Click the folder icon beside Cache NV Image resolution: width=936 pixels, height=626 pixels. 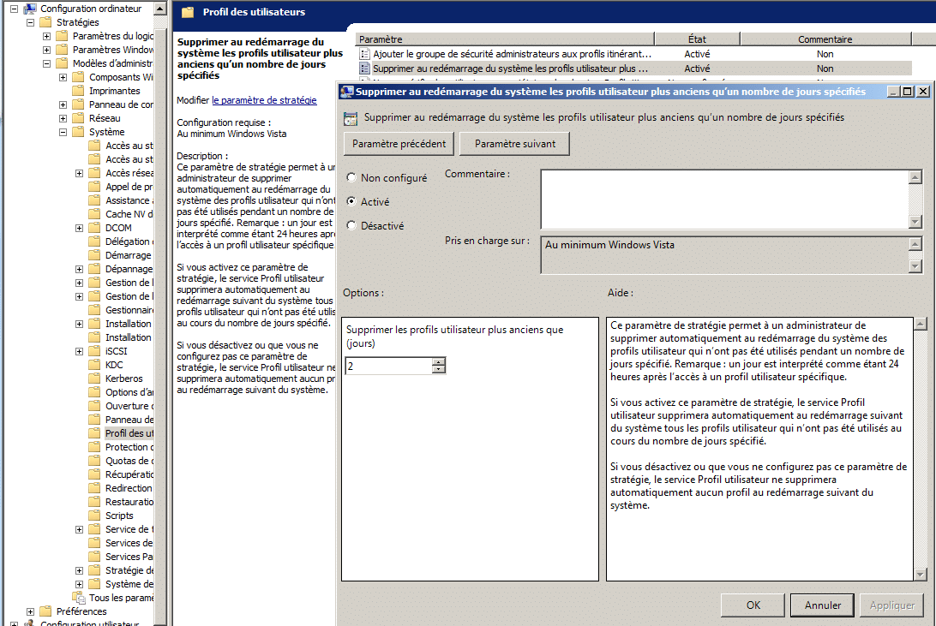tap(94, 214)
